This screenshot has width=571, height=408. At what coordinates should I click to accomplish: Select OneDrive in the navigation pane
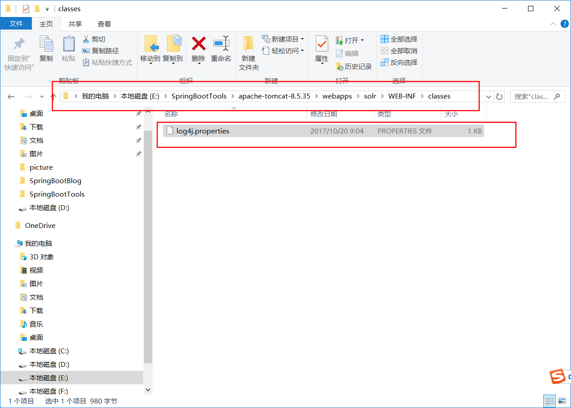point(40,226)
